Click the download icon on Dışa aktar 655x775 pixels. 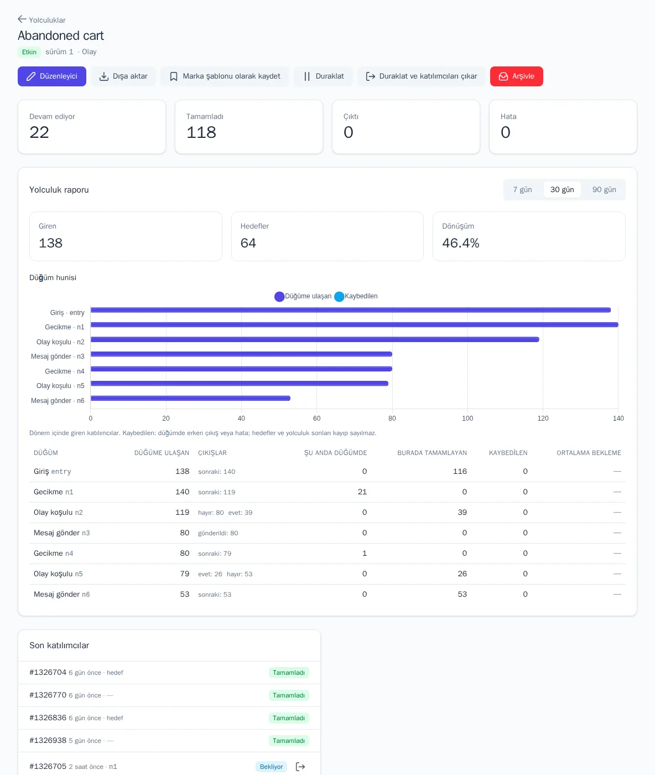click(x=104, y=76)
